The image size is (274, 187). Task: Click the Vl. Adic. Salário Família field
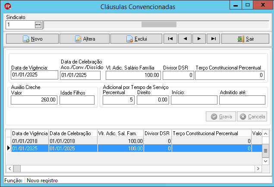(x=134, y=75)
